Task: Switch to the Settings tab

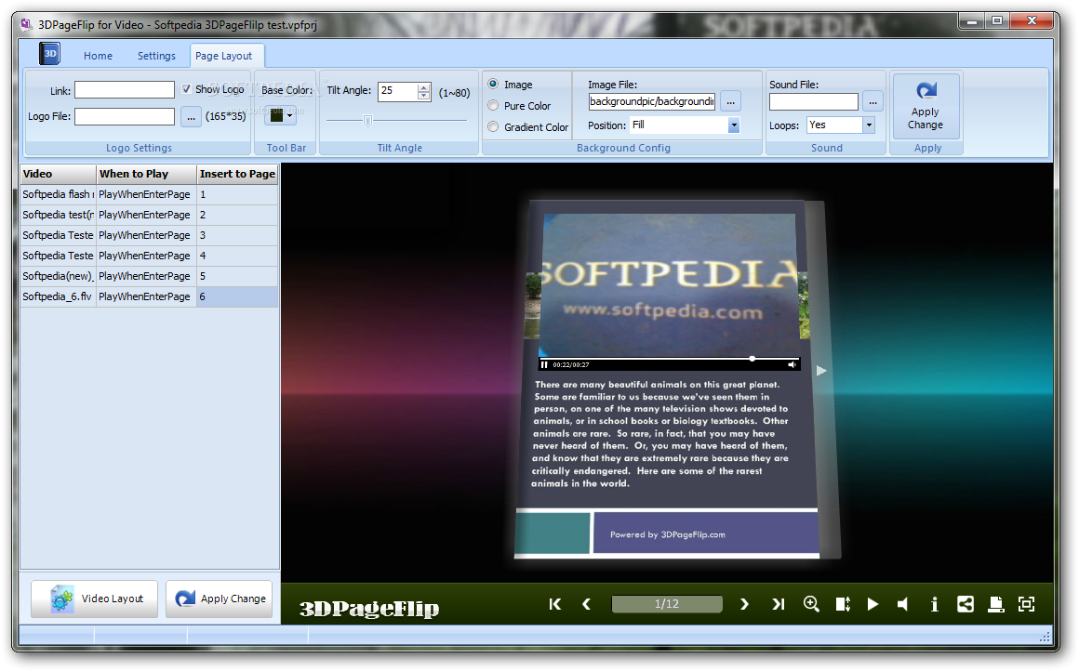Action: click(x=156, y=56)
